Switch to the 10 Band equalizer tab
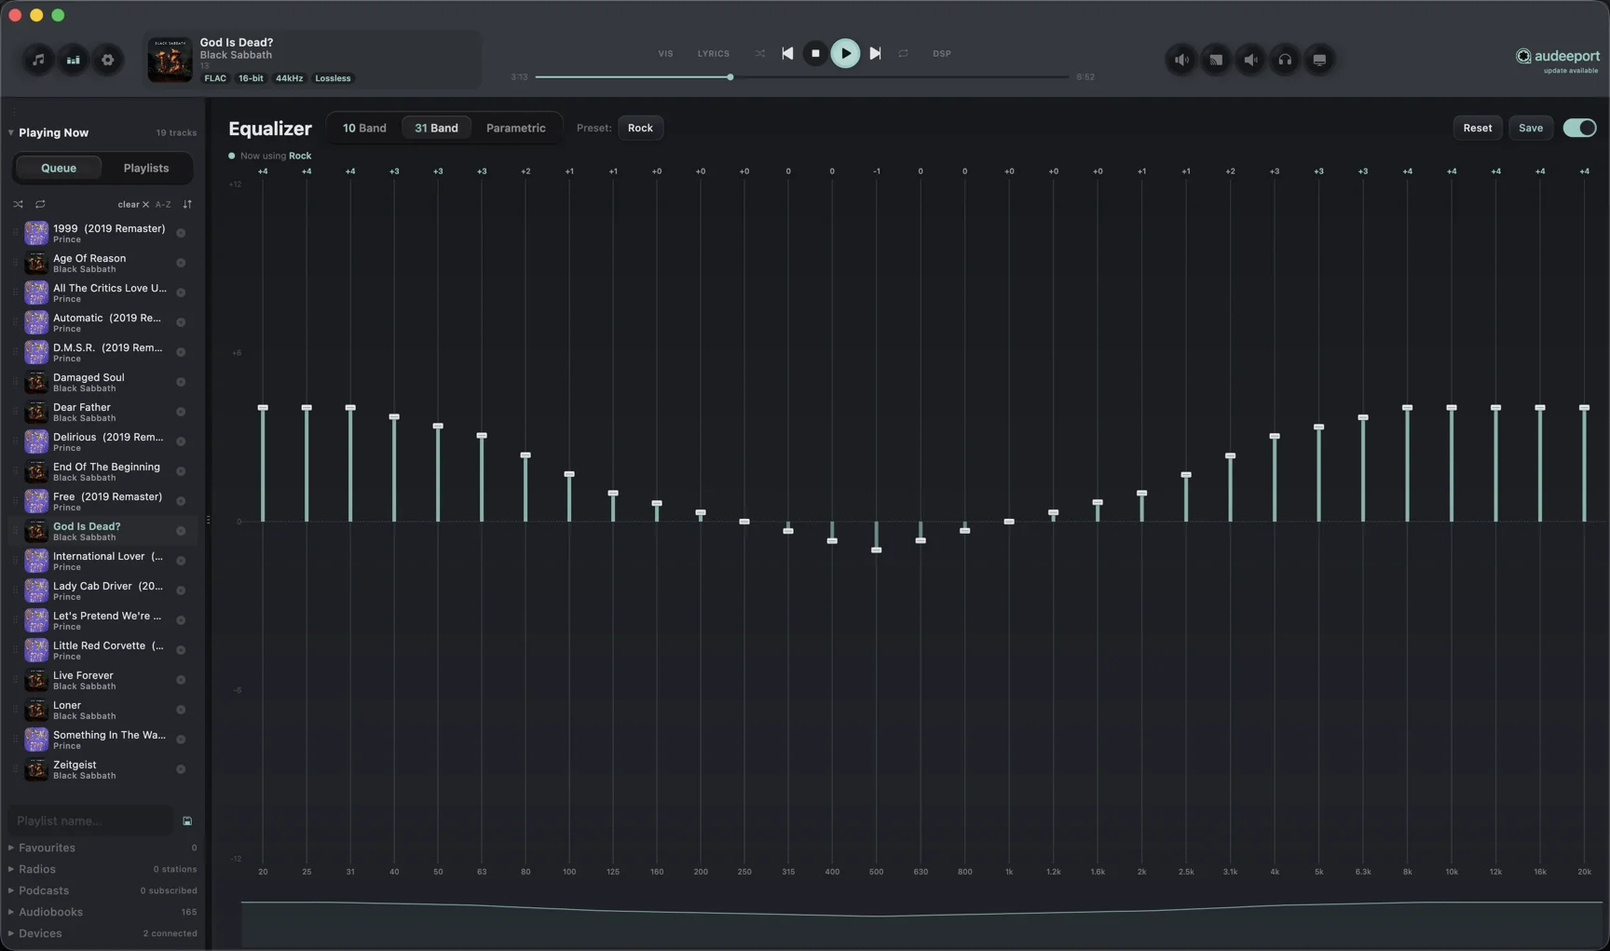This screenshot has width=1610, height=951. click(364, 128)
